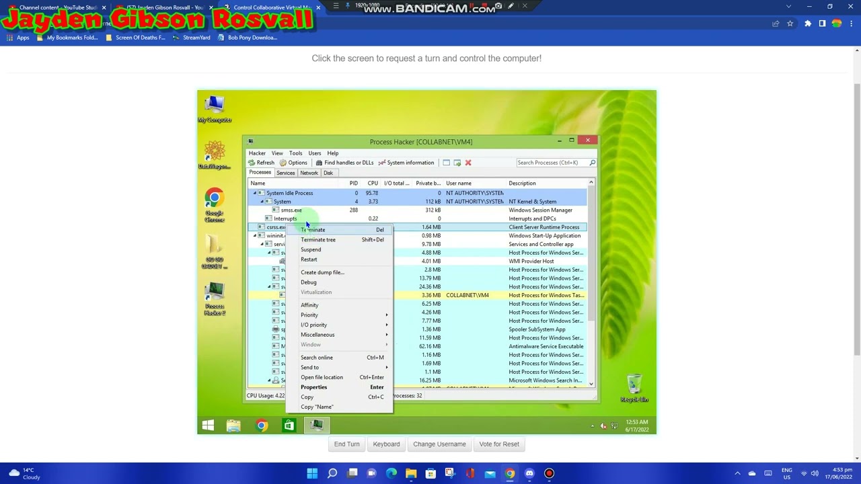Click the End Turn button
The width and height of the screenshot is (861, 484).
[347, 444]
